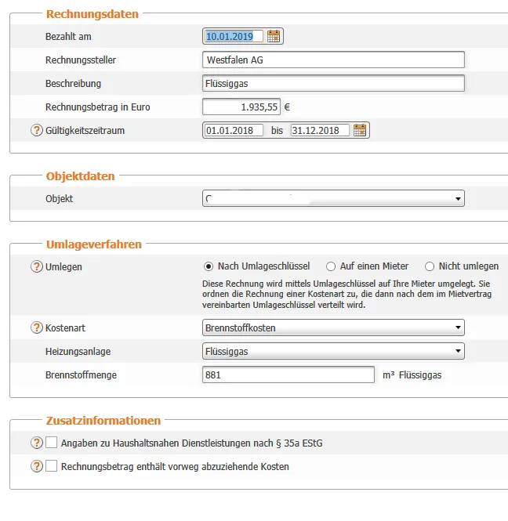Click help icon next to Umlegen
The width and height of the screenshot is (508, 521).
click(36, 266)
